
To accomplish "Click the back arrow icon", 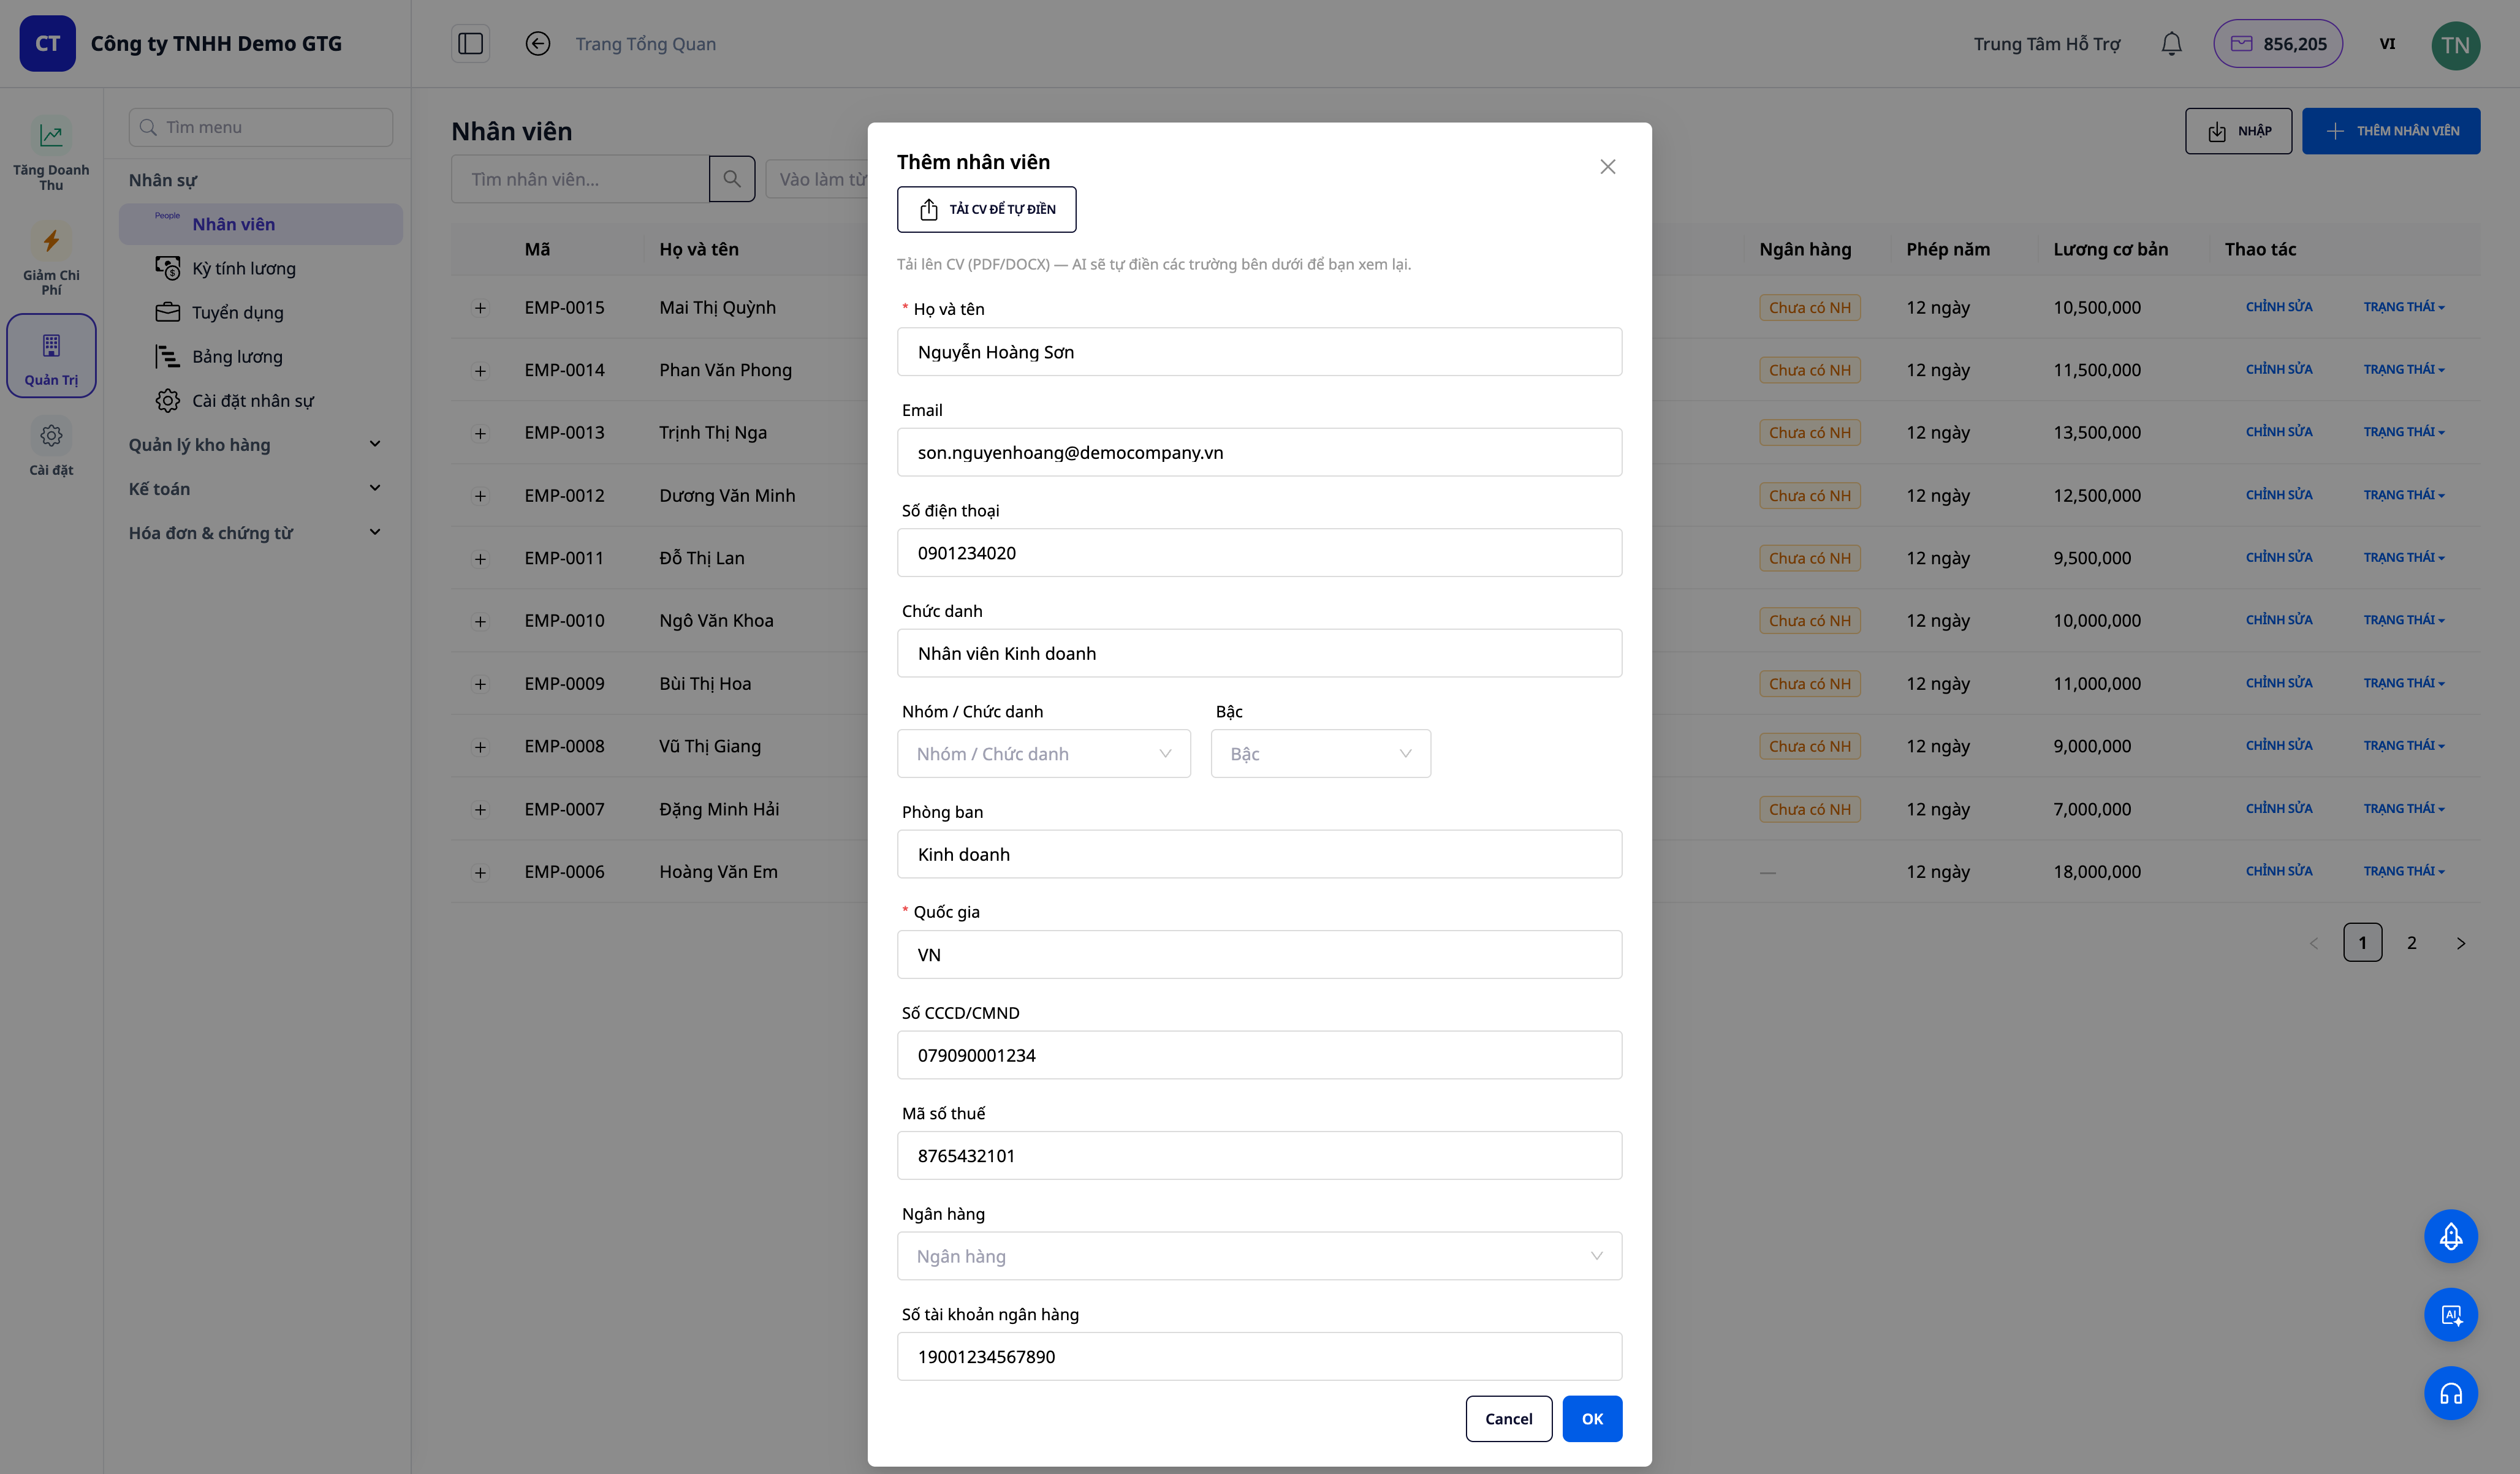I will pos(538,44).
